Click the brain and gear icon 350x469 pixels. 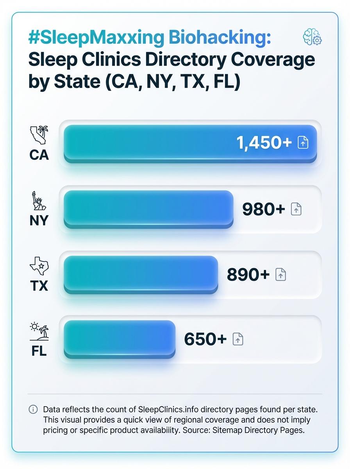point(312,38)
